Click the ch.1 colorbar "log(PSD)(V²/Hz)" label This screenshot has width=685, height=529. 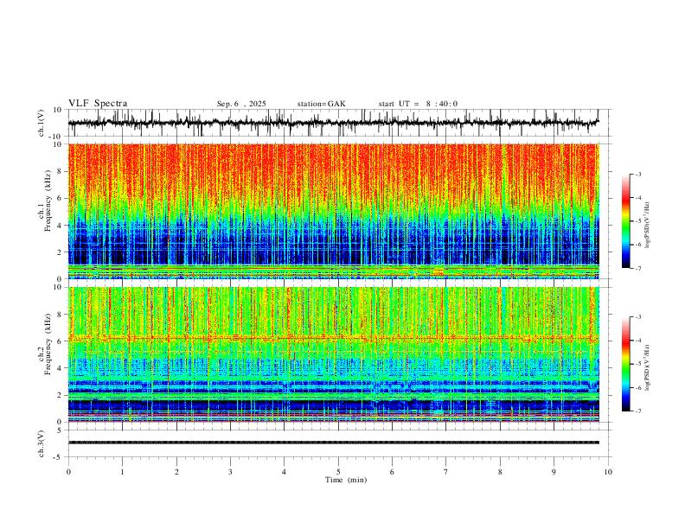[x=648, y=226]
